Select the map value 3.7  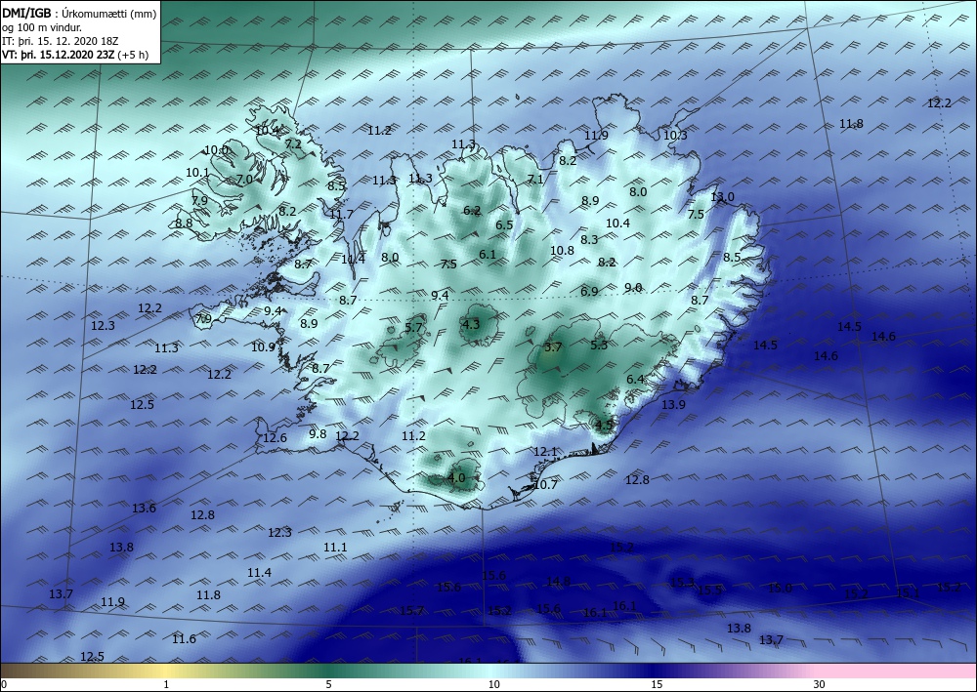tap(553, 347)
